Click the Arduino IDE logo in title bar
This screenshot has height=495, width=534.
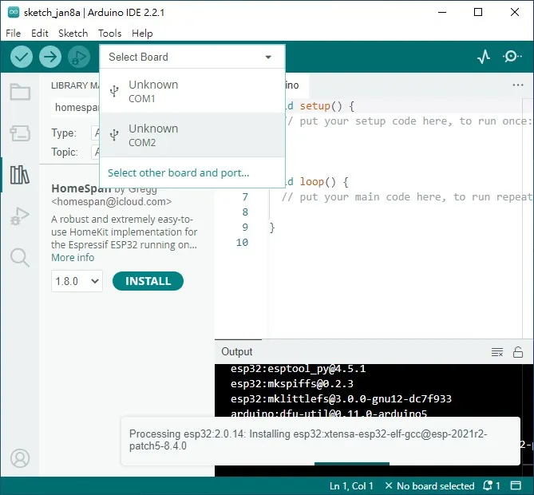pyautogui.click(x=14, y=12)
